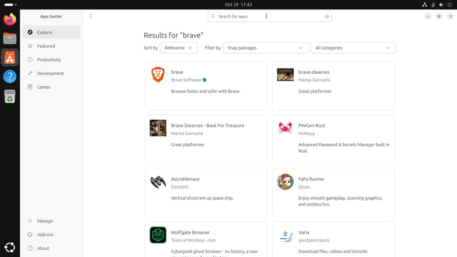Click the verified badge next to Brave Software
Screen dimensions: 457x257
(205, 80)
